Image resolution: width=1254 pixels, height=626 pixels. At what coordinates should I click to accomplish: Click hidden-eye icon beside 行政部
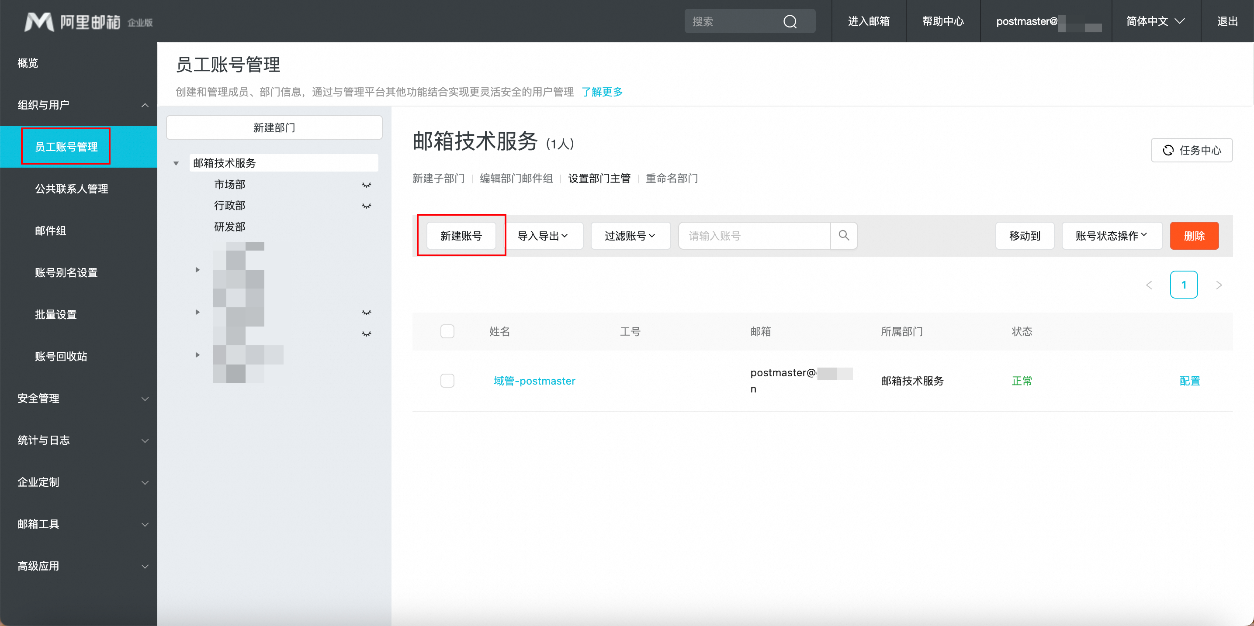[x=366, y=206]
